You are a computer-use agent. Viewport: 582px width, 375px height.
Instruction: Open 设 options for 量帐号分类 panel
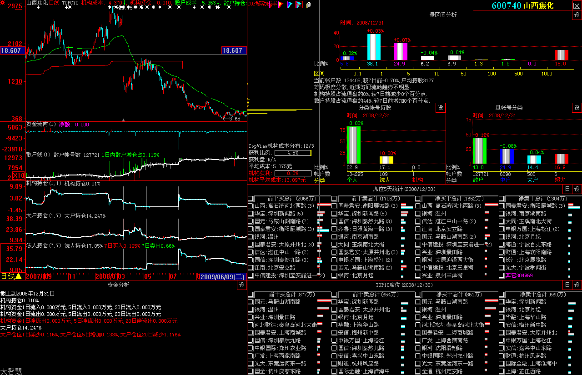(x=577, y=108)
